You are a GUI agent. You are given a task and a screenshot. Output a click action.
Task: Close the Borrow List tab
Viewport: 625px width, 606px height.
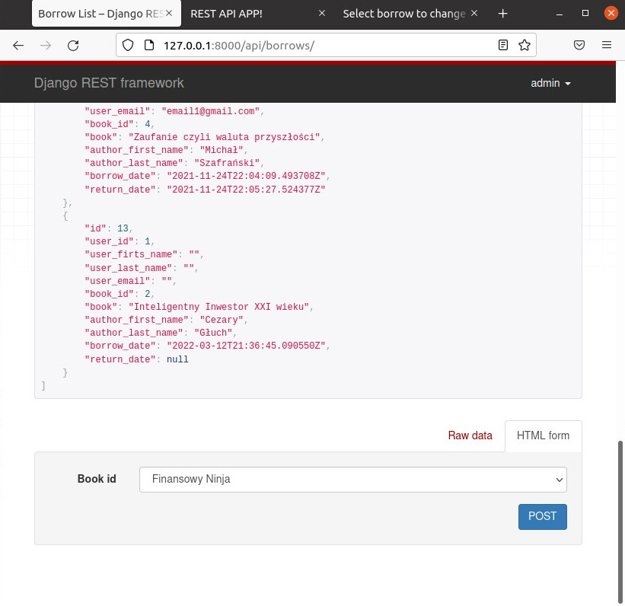tap(169, 14)
